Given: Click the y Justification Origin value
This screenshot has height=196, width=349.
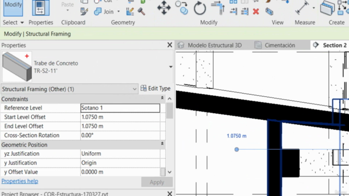Looking at the screenshot, I should point(120,163).
